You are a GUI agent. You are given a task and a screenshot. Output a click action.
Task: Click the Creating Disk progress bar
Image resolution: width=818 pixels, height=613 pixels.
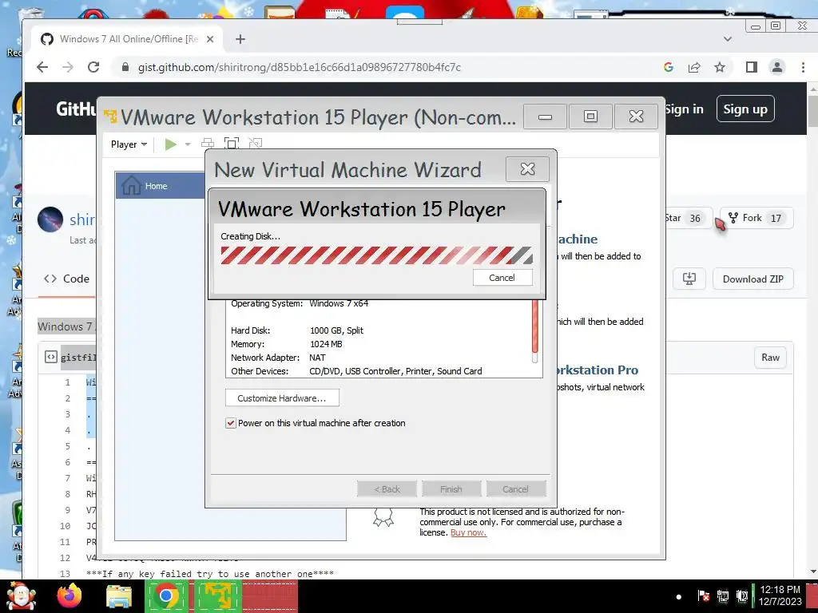click(x=376, y=255)
